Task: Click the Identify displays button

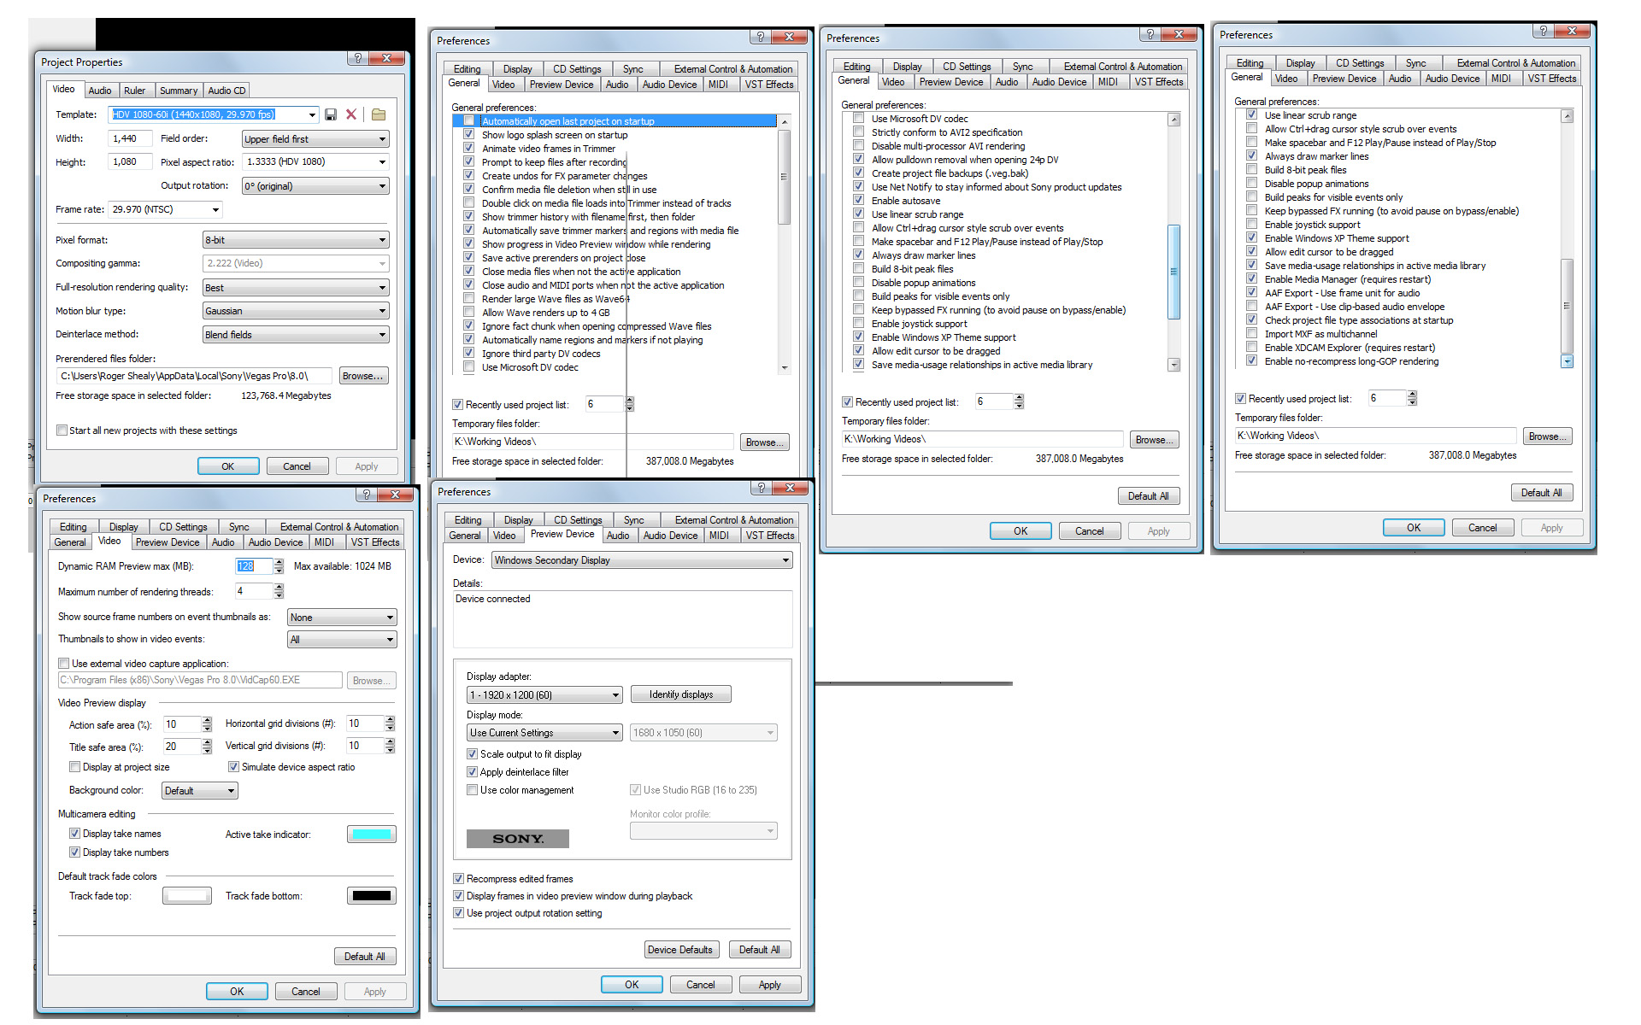Action: (680, 694)
